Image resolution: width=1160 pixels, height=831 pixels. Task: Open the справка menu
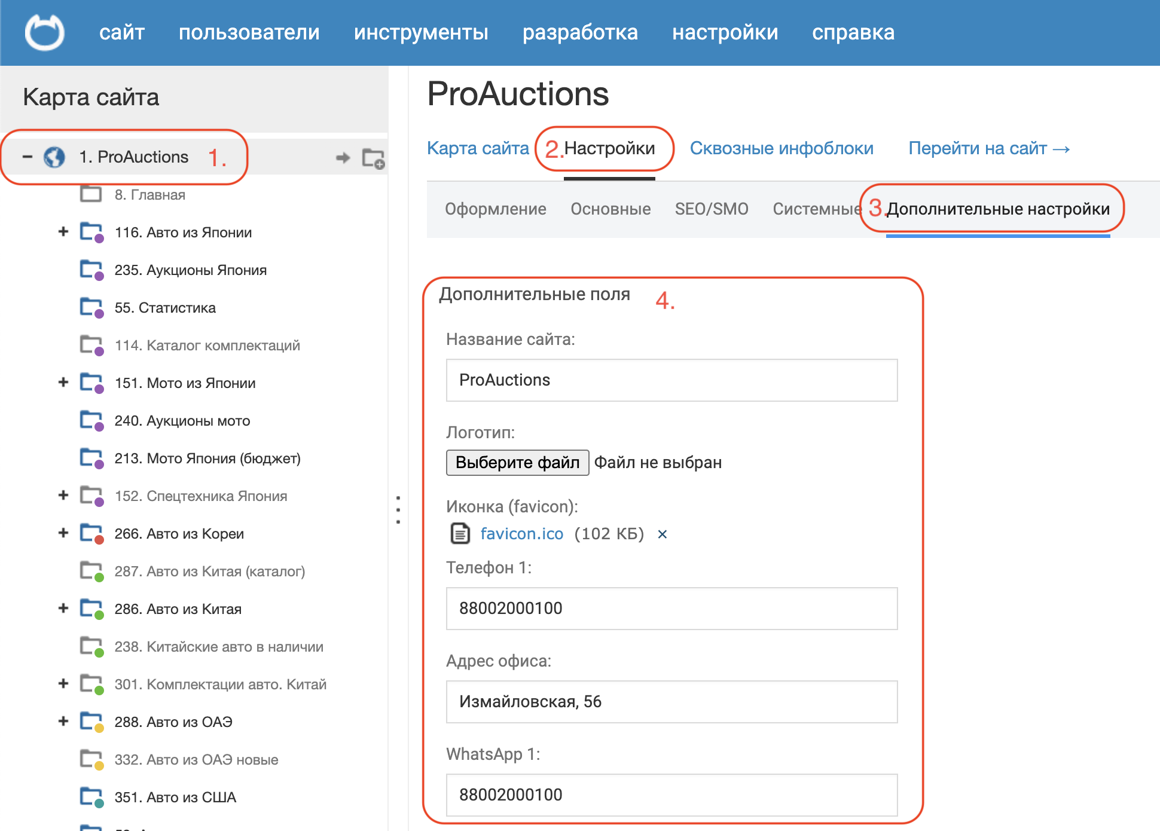[x=853, y=32]
